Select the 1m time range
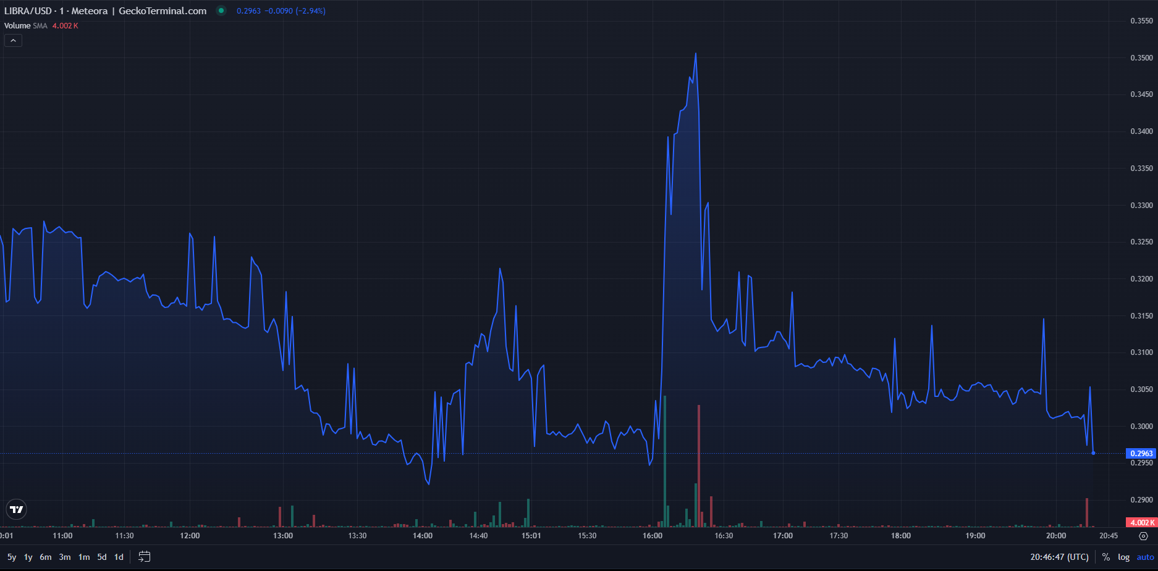 pyautogui.click(x=84, y=557)
